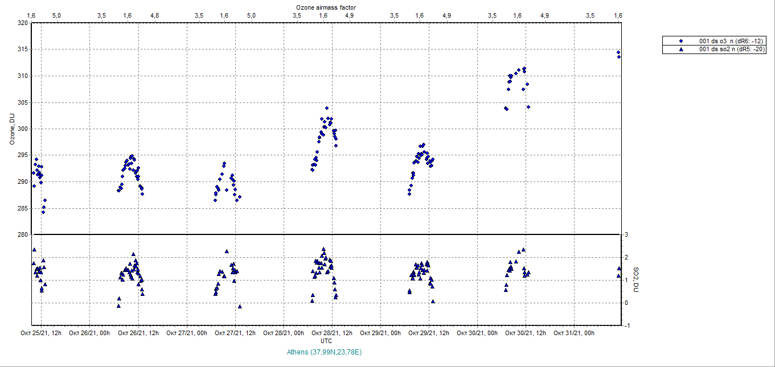This screenshot has height=367, width=775.
Task: Click the 5,0 airmass tick near Oct 25
Action: 57,15
